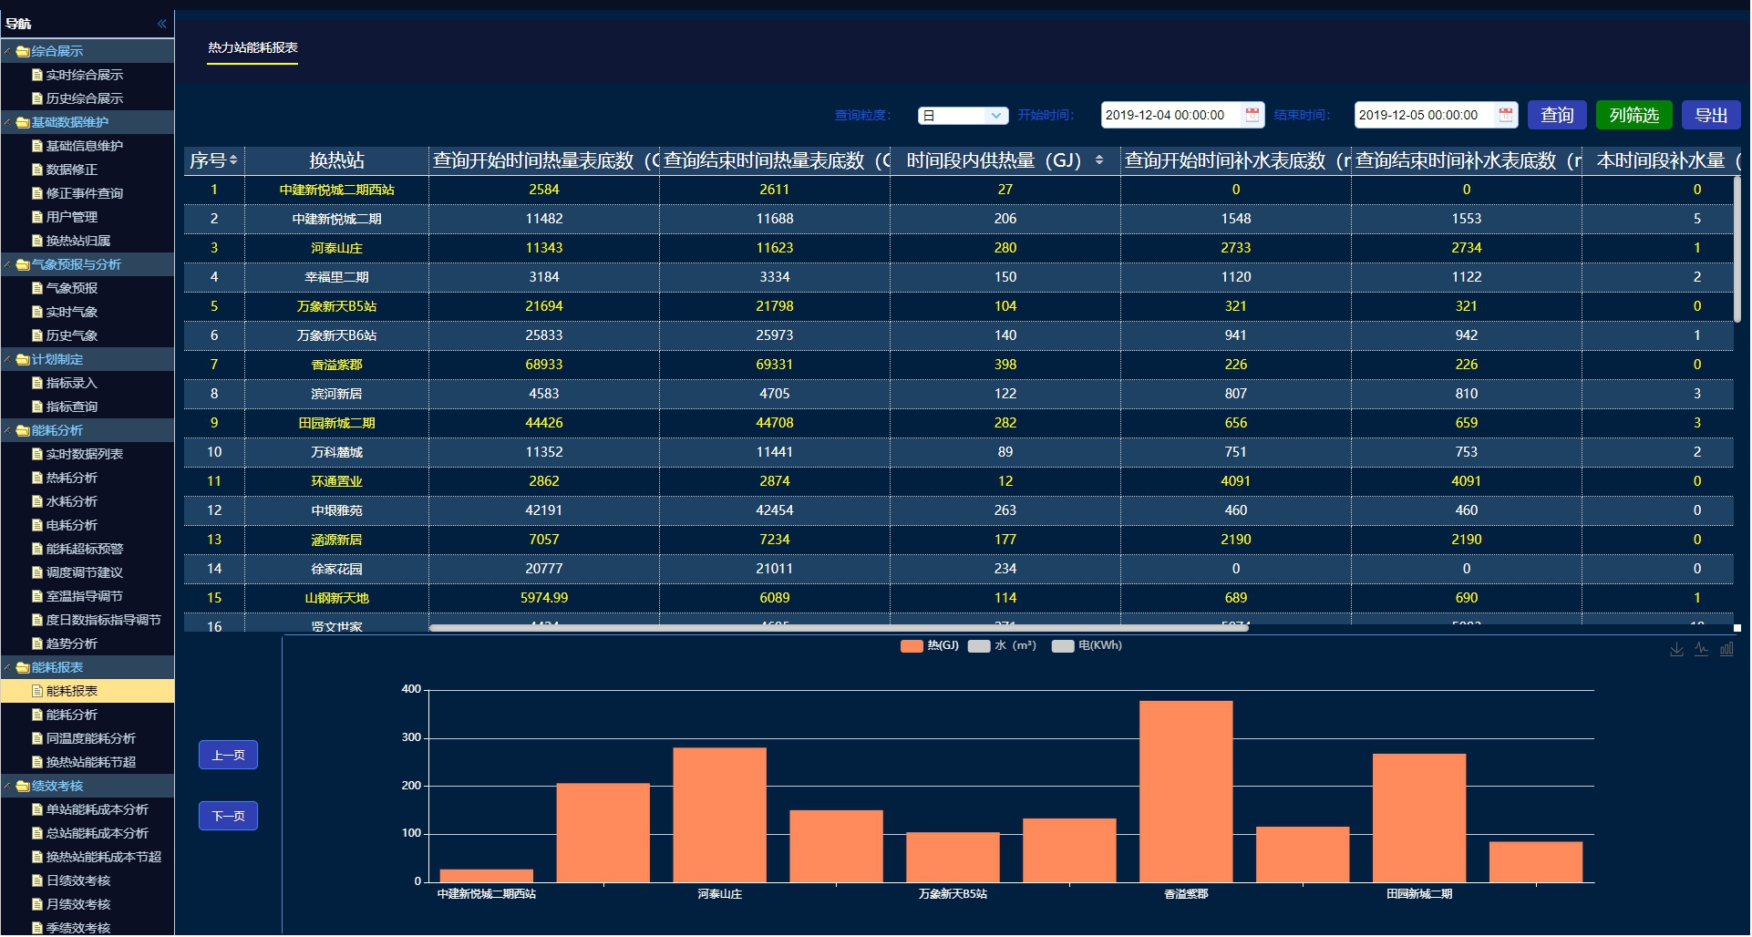
Task: Collapse the 能耗分析 folder
Action: point(7,431)
